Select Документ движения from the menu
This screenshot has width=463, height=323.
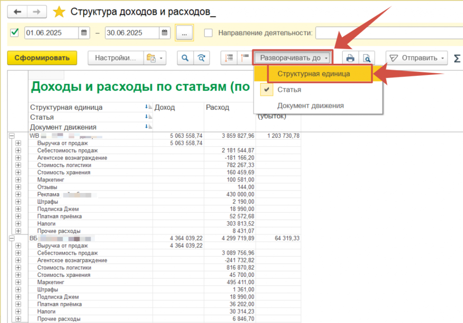[311, 106]
